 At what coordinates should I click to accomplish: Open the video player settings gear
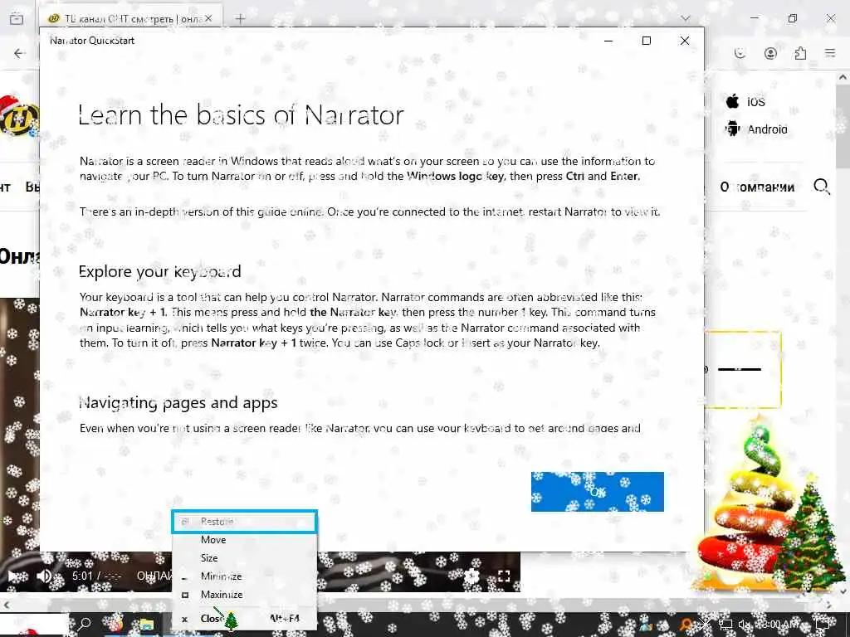pos(472,576)
